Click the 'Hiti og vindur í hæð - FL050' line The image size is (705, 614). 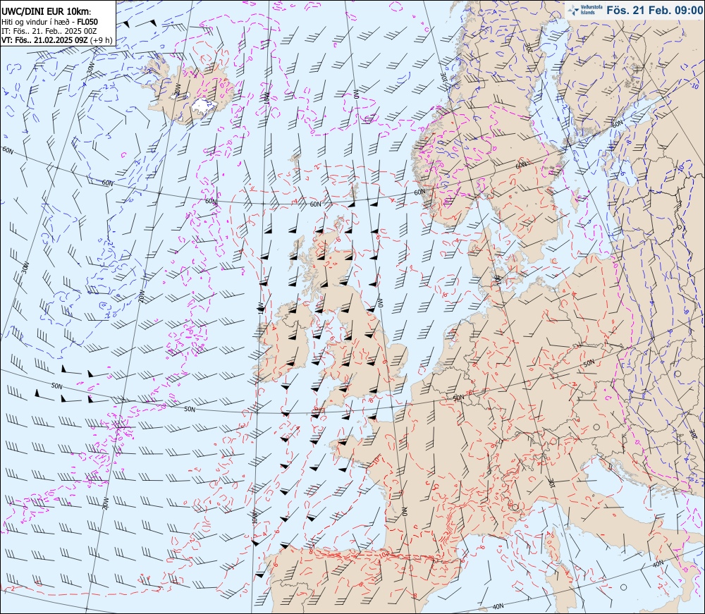pyautogui.click(x=49, y=22)
